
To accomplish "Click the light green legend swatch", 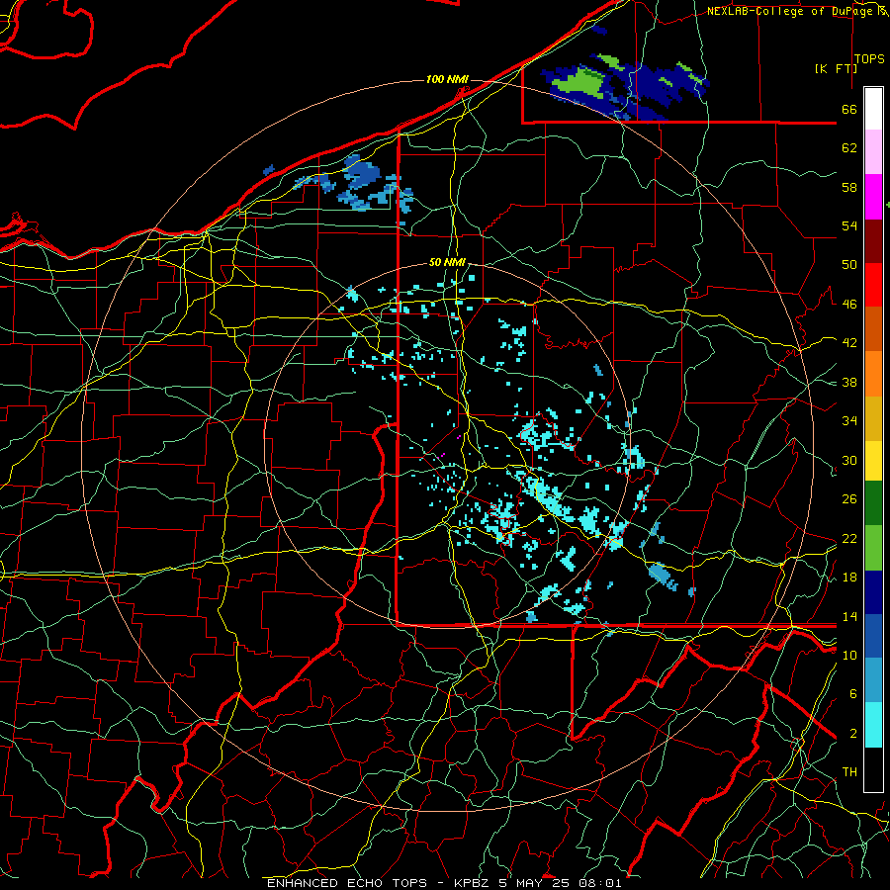I will click(873, 548).
